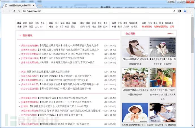Open the red 韩流密密达 link
The image size is (195, 128).
point(147,27)
